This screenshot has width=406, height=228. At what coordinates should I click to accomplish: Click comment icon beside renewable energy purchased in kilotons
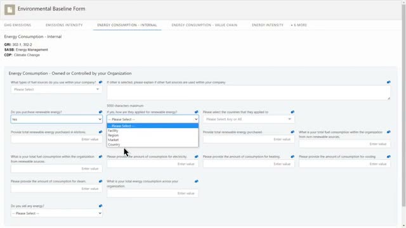pos(100,132)
